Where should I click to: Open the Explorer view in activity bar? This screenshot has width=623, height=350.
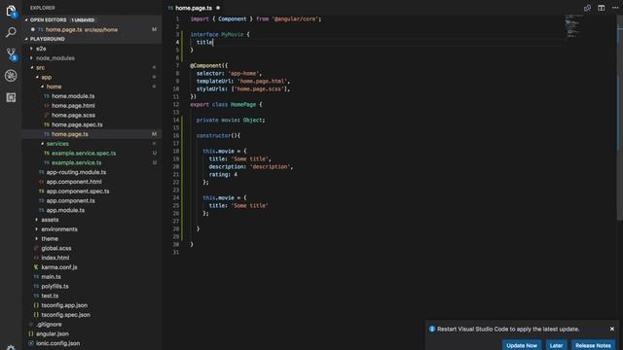pyautogui.click(x=11, y=11)
